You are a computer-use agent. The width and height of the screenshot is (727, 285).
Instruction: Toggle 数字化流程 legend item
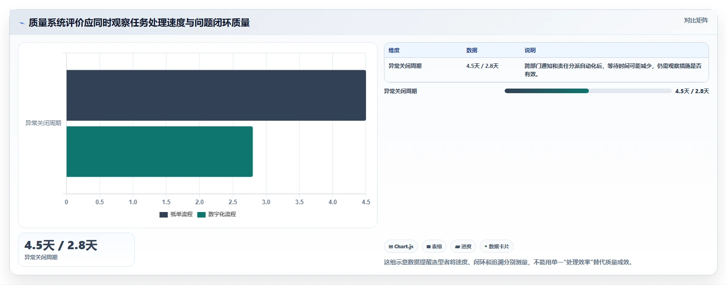coord(216,214)
